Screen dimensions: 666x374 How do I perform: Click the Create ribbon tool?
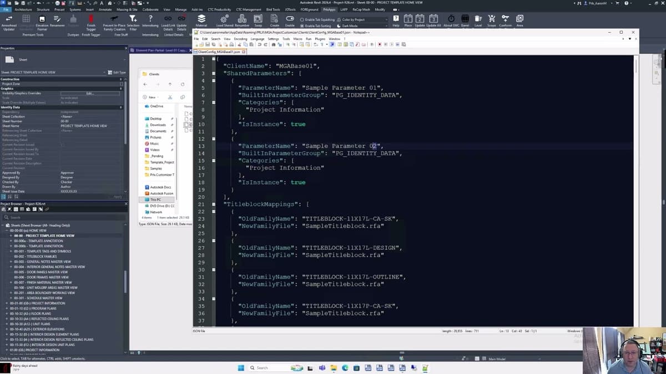coord(275,21)
